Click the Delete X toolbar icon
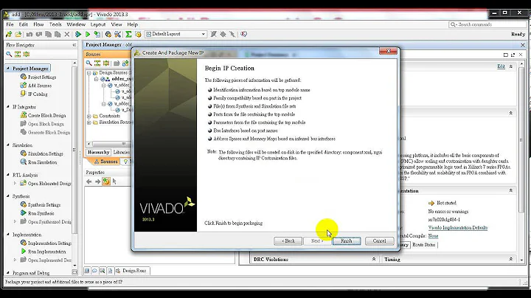Viewport: 531px width, 298px height. pyautogui.click(x=67, y=34)
